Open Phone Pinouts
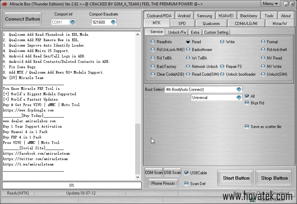 tap(163, 183)
